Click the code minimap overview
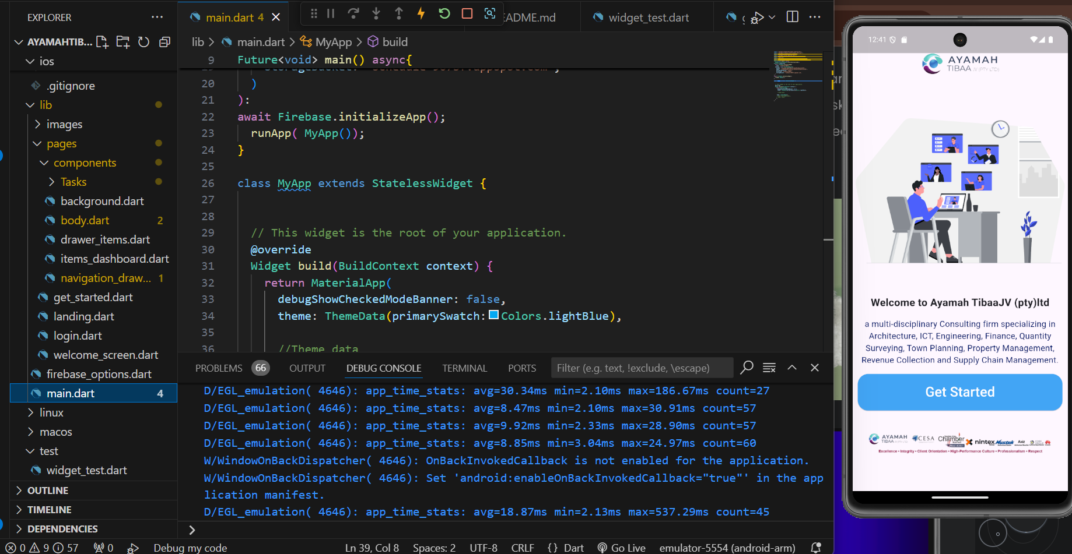 [797, 76]
